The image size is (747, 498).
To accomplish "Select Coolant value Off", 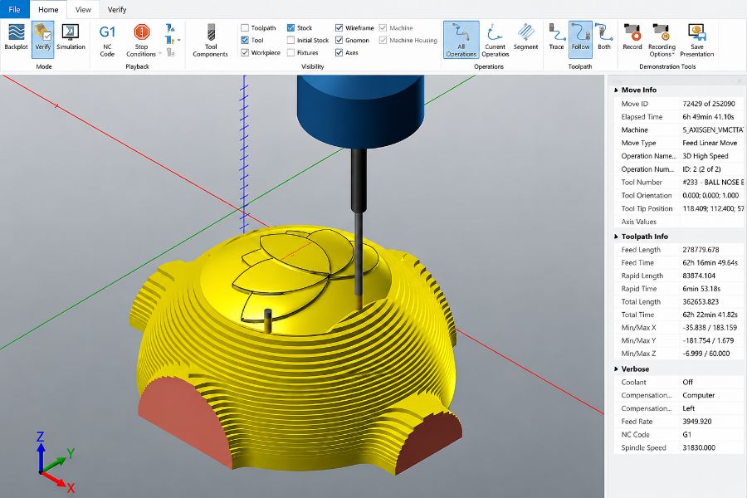I will pyautogui.click(x=687, y=382).
